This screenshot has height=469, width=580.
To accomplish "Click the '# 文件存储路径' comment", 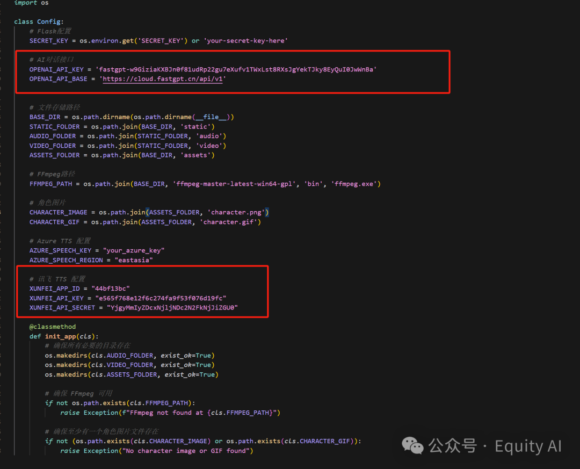I will pos(55,107).
